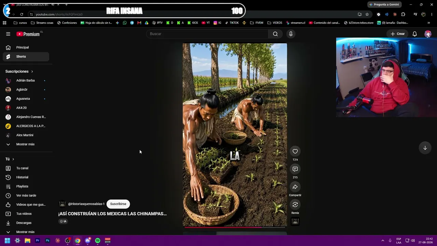Open the Binance bookmark icon
This screenshot has width=437, height=246.
tap(244, 23)
